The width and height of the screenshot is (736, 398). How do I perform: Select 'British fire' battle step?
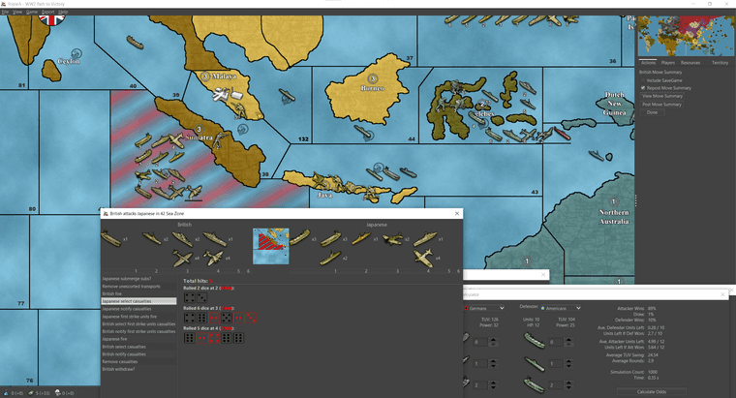coord(138,293)
